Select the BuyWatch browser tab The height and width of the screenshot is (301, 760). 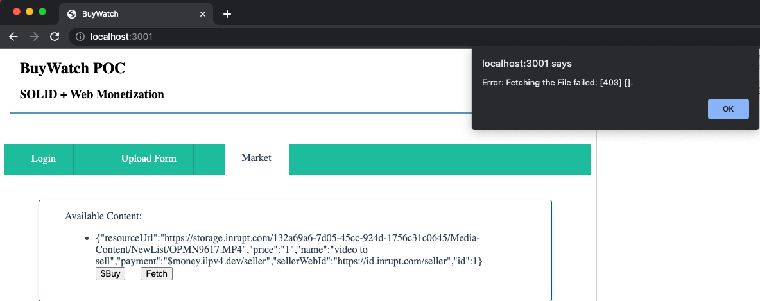tap(137, 14)
